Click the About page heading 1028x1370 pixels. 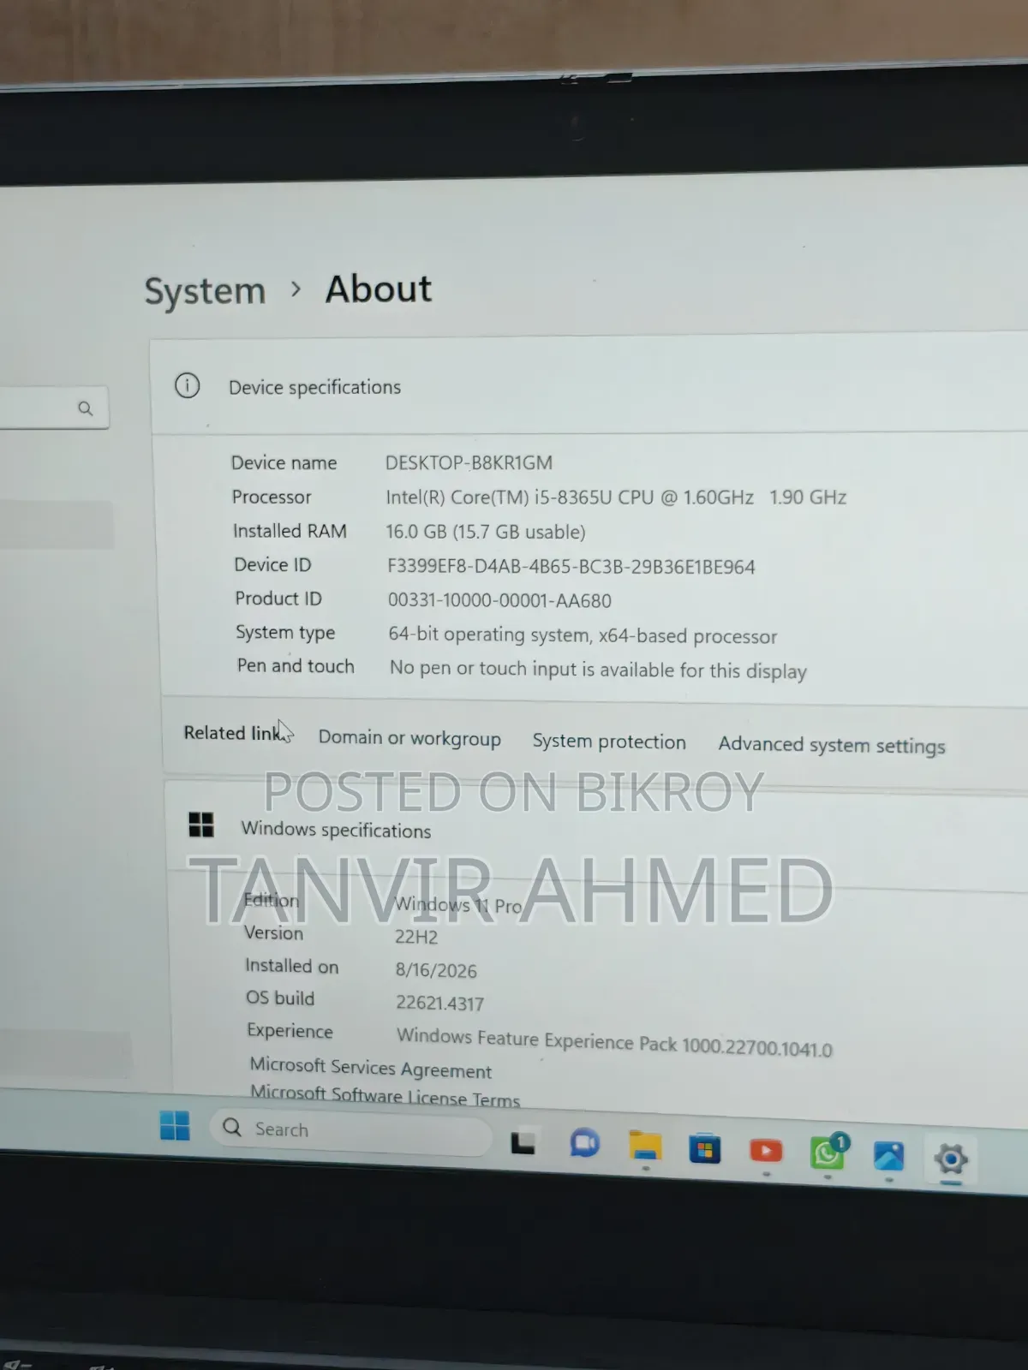point(379,289)
